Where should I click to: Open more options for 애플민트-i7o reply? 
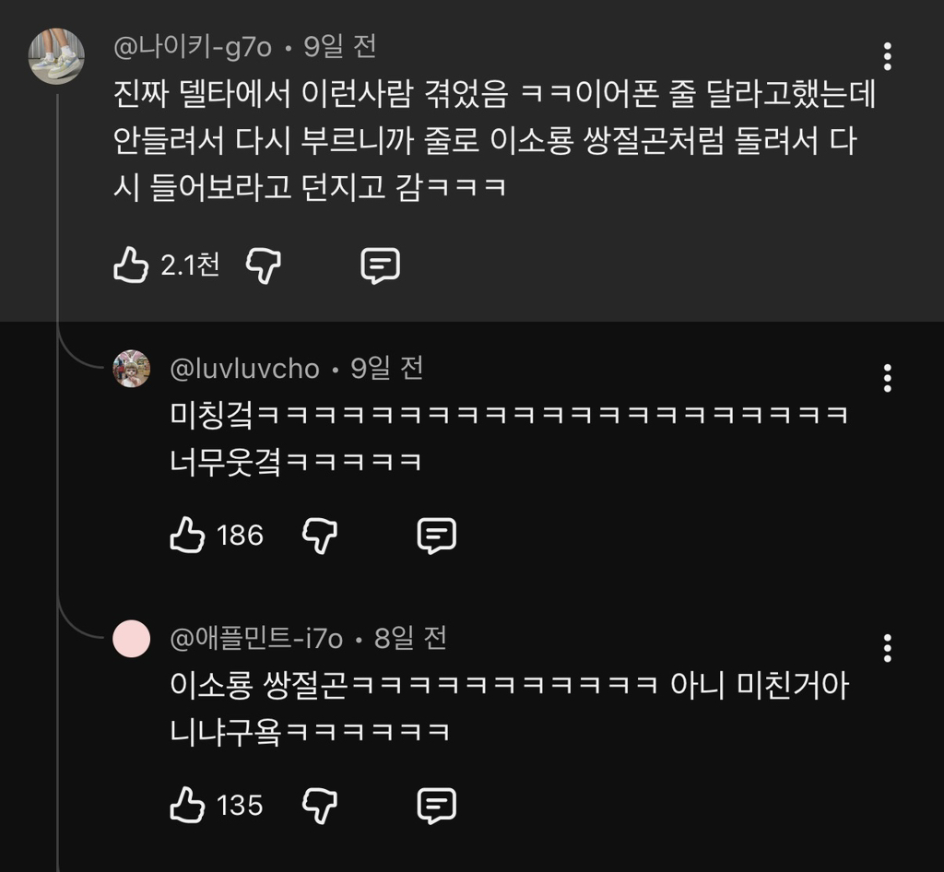(x=887, y=648)
